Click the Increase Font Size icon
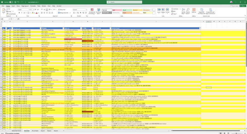 36,10
